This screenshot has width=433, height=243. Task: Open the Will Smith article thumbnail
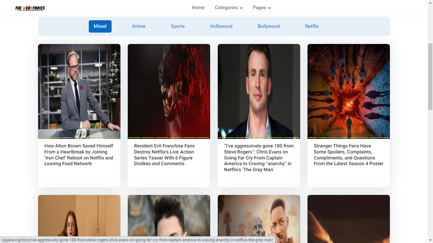coord(259,218)
